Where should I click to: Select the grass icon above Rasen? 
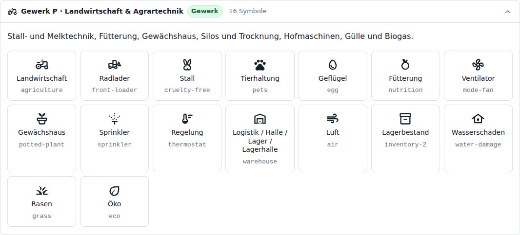click(42, 190)
